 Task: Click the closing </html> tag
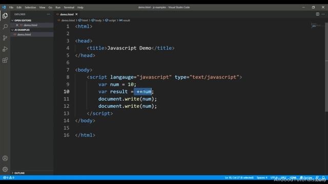tap(85, 135)
